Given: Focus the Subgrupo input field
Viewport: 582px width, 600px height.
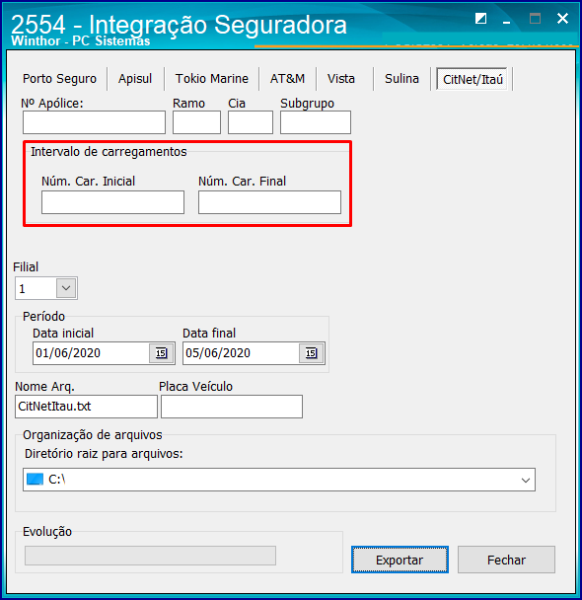Looking at the screenshot, I should point(316,122).
